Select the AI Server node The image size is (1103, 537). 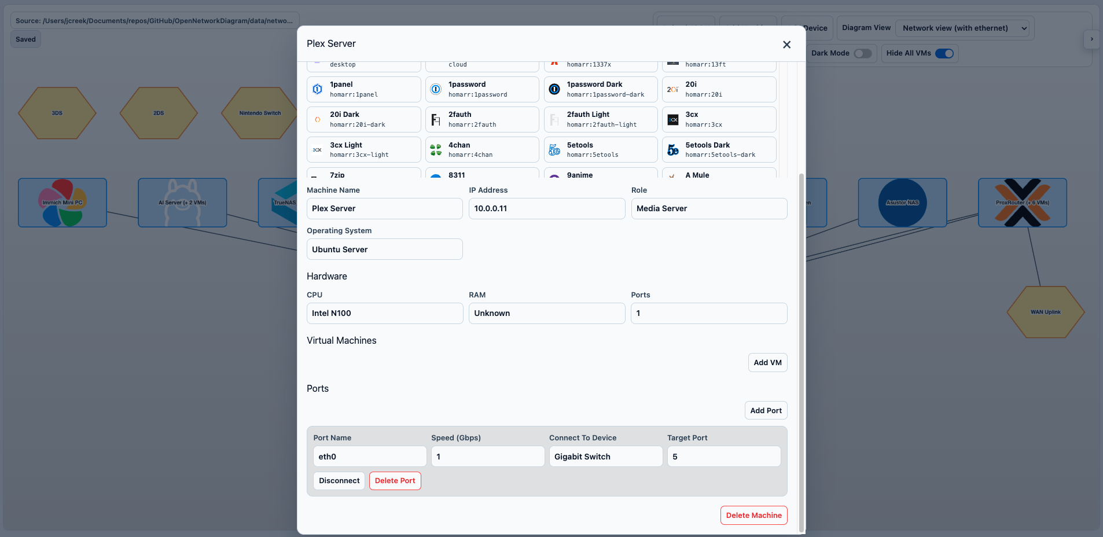click(x=182, y=203)
